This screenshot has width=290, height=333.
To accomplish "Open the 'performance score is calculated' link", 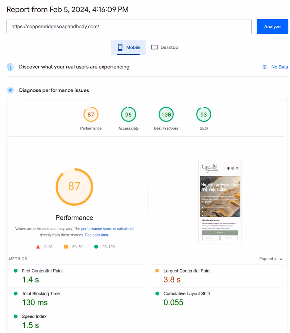I will click(107, 229).
